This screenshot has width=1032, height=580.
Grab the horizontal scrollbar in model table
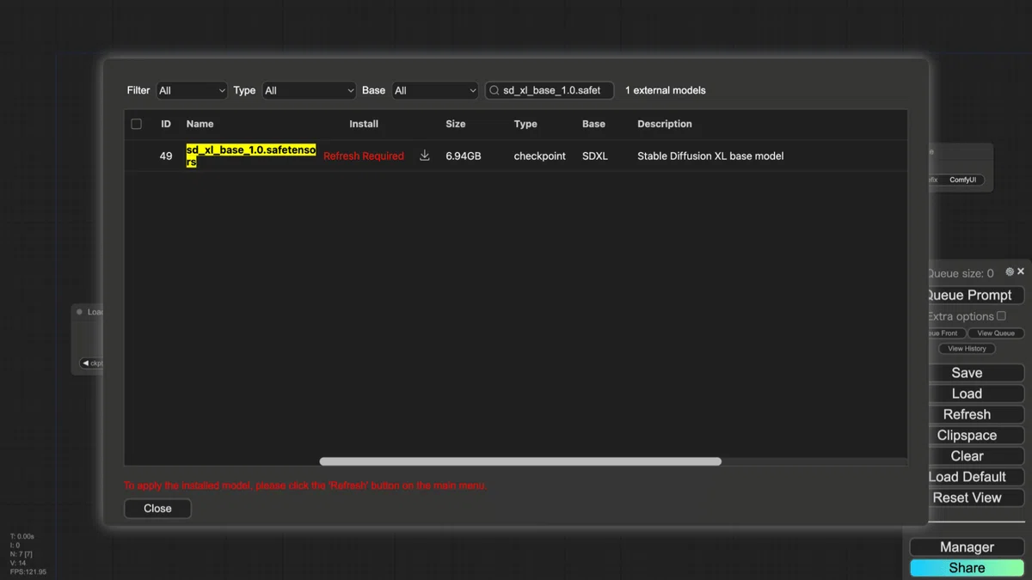[520, 461]
